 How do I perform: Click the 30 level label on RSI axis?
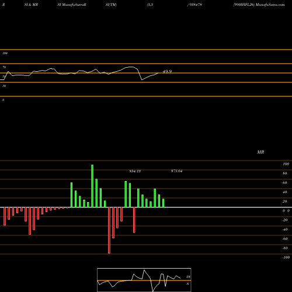point(4,86)
